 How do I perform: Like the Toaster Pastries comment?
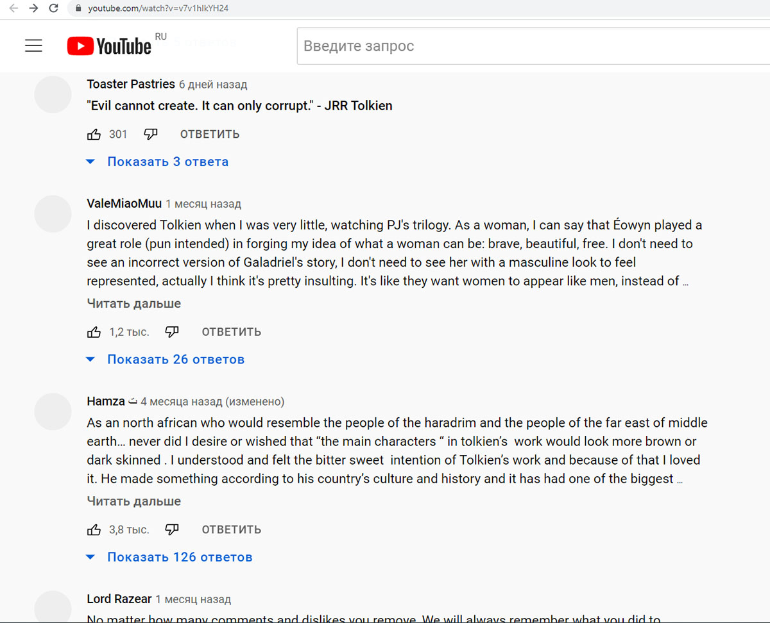tap(94, 134)
